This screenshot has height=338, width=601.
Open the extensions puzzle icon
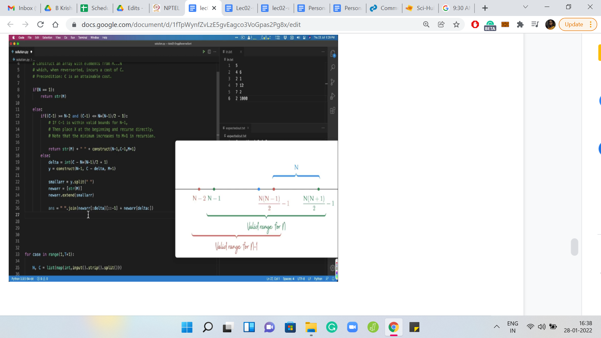520,24
